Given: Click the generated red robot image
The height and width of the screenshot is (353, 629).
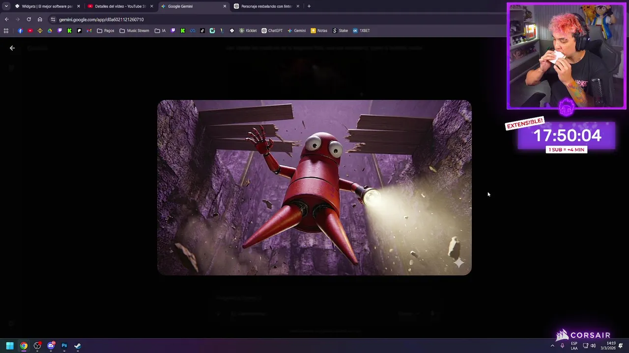Looking at the screenshot, I should [314, 187].
